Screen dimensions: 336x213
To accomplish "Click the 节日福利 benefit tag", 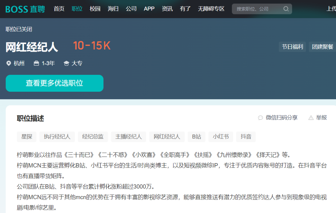I will pyautogui.click(x=292, y=47).
